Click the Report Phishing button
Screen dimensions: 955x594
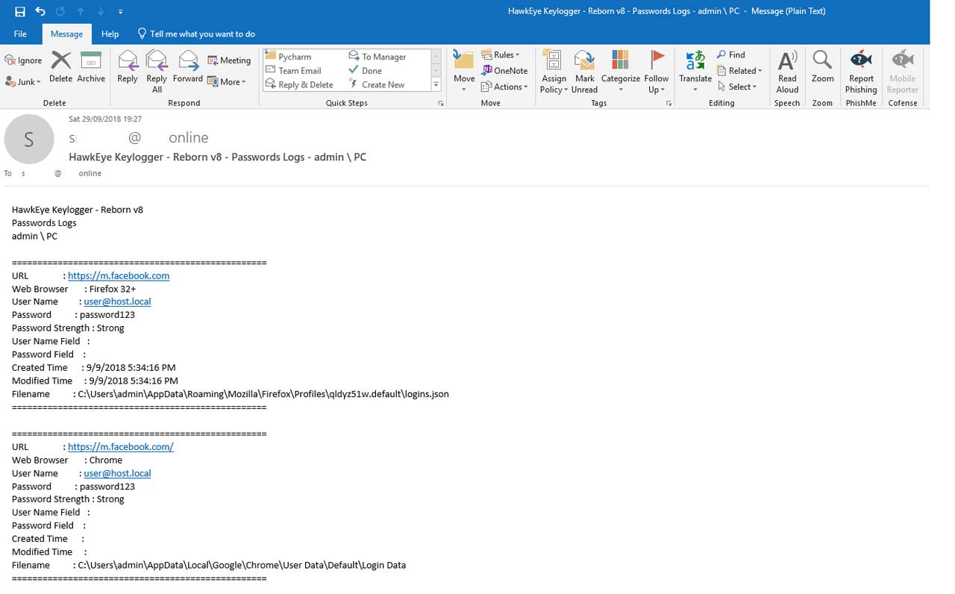tap(861, 72)
